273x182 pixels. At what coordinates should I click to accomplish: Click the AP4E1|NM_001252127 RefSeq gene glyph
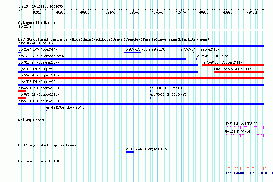(x=245, y=127)
